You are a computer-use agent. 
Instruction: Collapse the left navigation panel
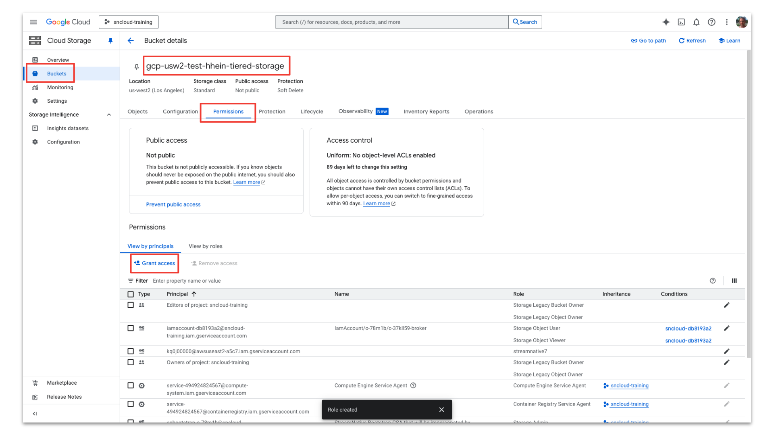tap(35, 413)
